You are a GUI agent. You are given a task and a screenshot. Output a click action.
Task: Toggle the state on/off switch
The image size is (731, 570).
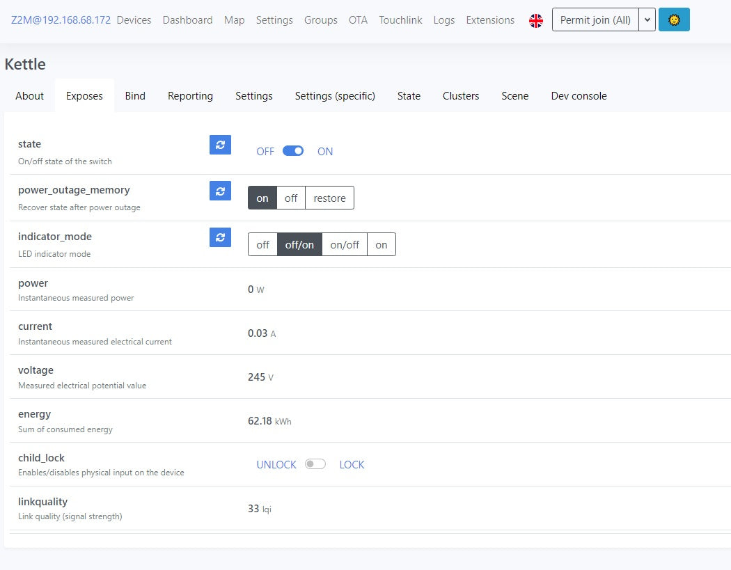coord(293,151)
